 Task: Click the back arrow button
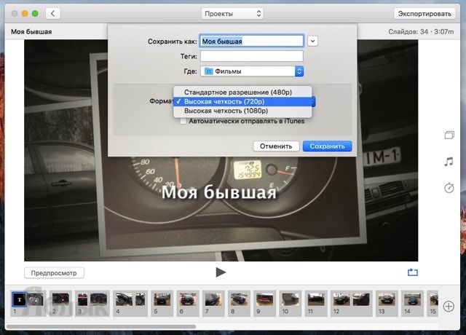pyautogui.click(x=53, y=13)
